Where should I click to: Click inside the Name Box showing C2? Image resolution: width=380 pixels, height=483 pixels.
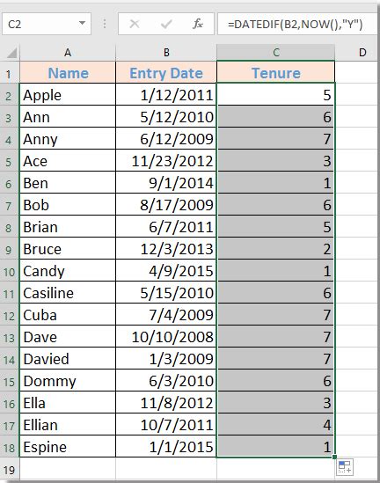tap(40, 24)
